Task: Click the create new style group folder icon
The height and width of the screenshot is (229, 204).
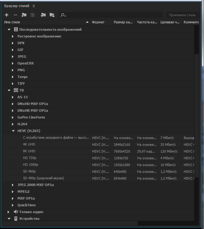Action: pyautogui.click(x=24, y=15)
